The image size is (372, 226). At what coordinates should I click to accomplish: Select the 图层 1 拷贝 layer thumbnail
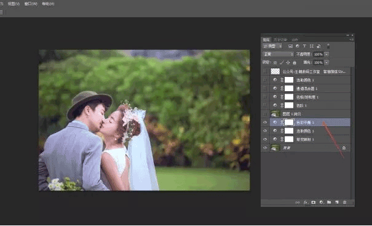(x=275, y=114)
